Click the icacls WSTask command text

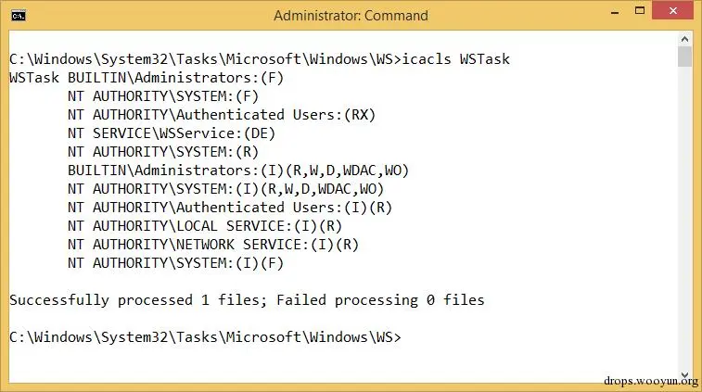point(455,59)
